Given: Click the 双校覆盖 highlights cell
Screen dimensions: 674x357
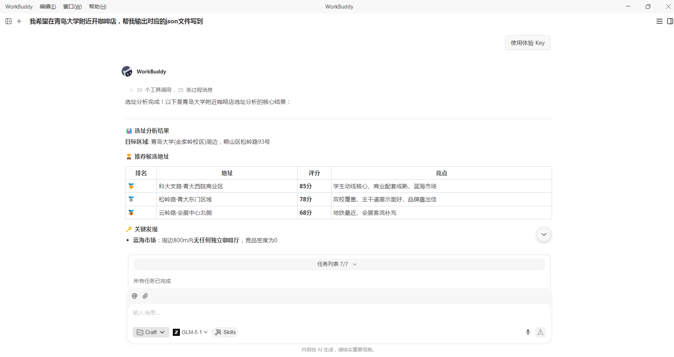Looking at the screenshot, I should 441,200.
